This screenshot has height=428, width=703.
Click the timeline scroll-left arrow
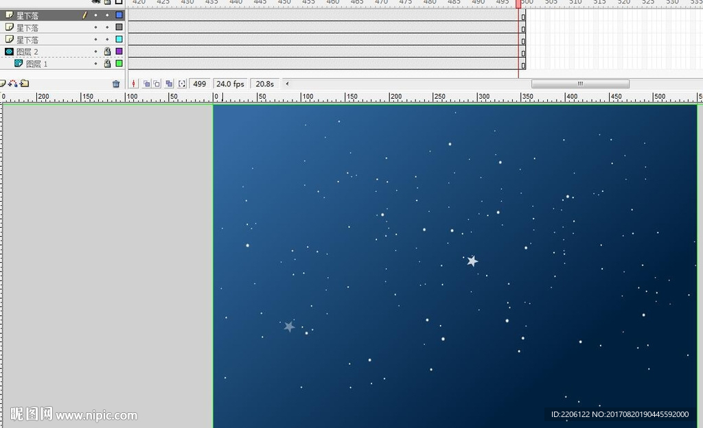287,84
